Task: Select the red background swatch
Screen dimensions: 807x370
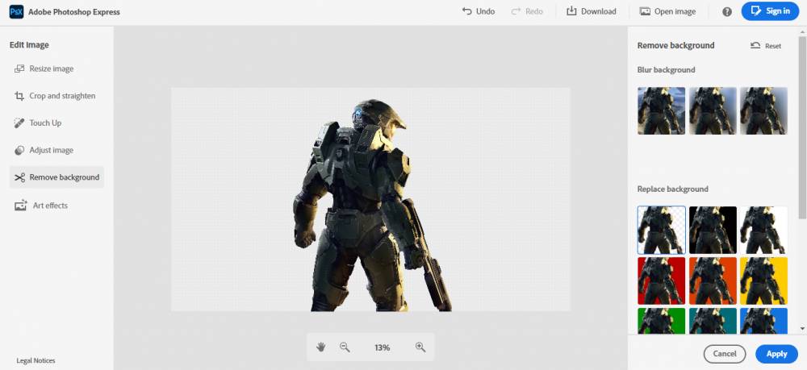Action: [662, 281]
